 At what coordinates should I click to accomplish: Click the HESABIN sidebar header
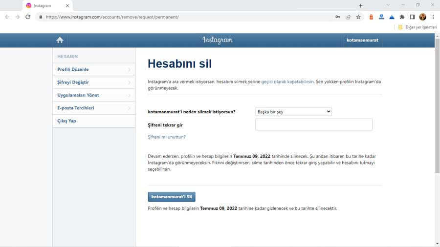pos(67,57)
